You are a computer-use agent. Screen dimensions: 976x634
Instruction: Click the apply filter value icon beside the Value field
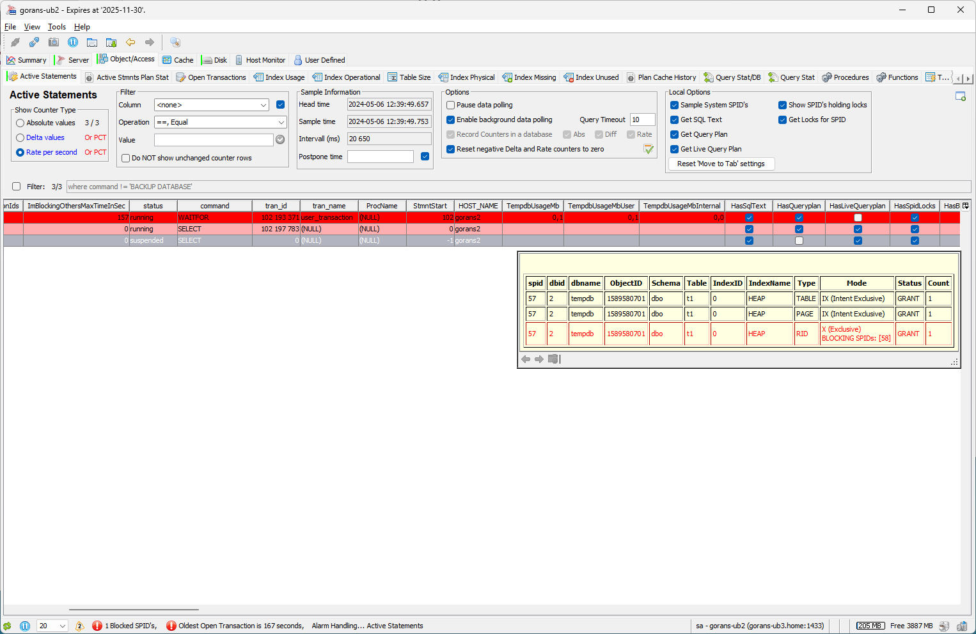(x=280, y=139)
